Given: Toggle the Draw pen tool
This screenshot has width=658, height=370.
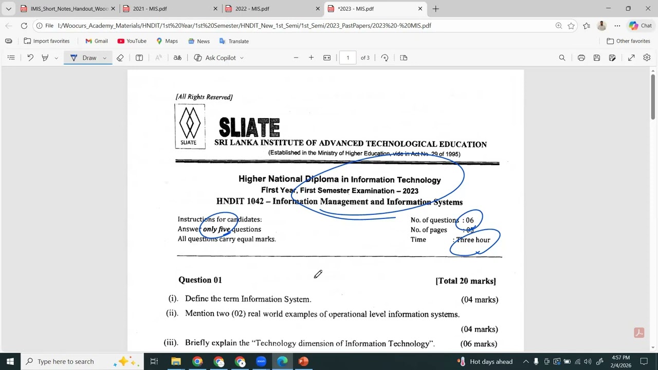Looking at the screenshot, I should 83,58.
